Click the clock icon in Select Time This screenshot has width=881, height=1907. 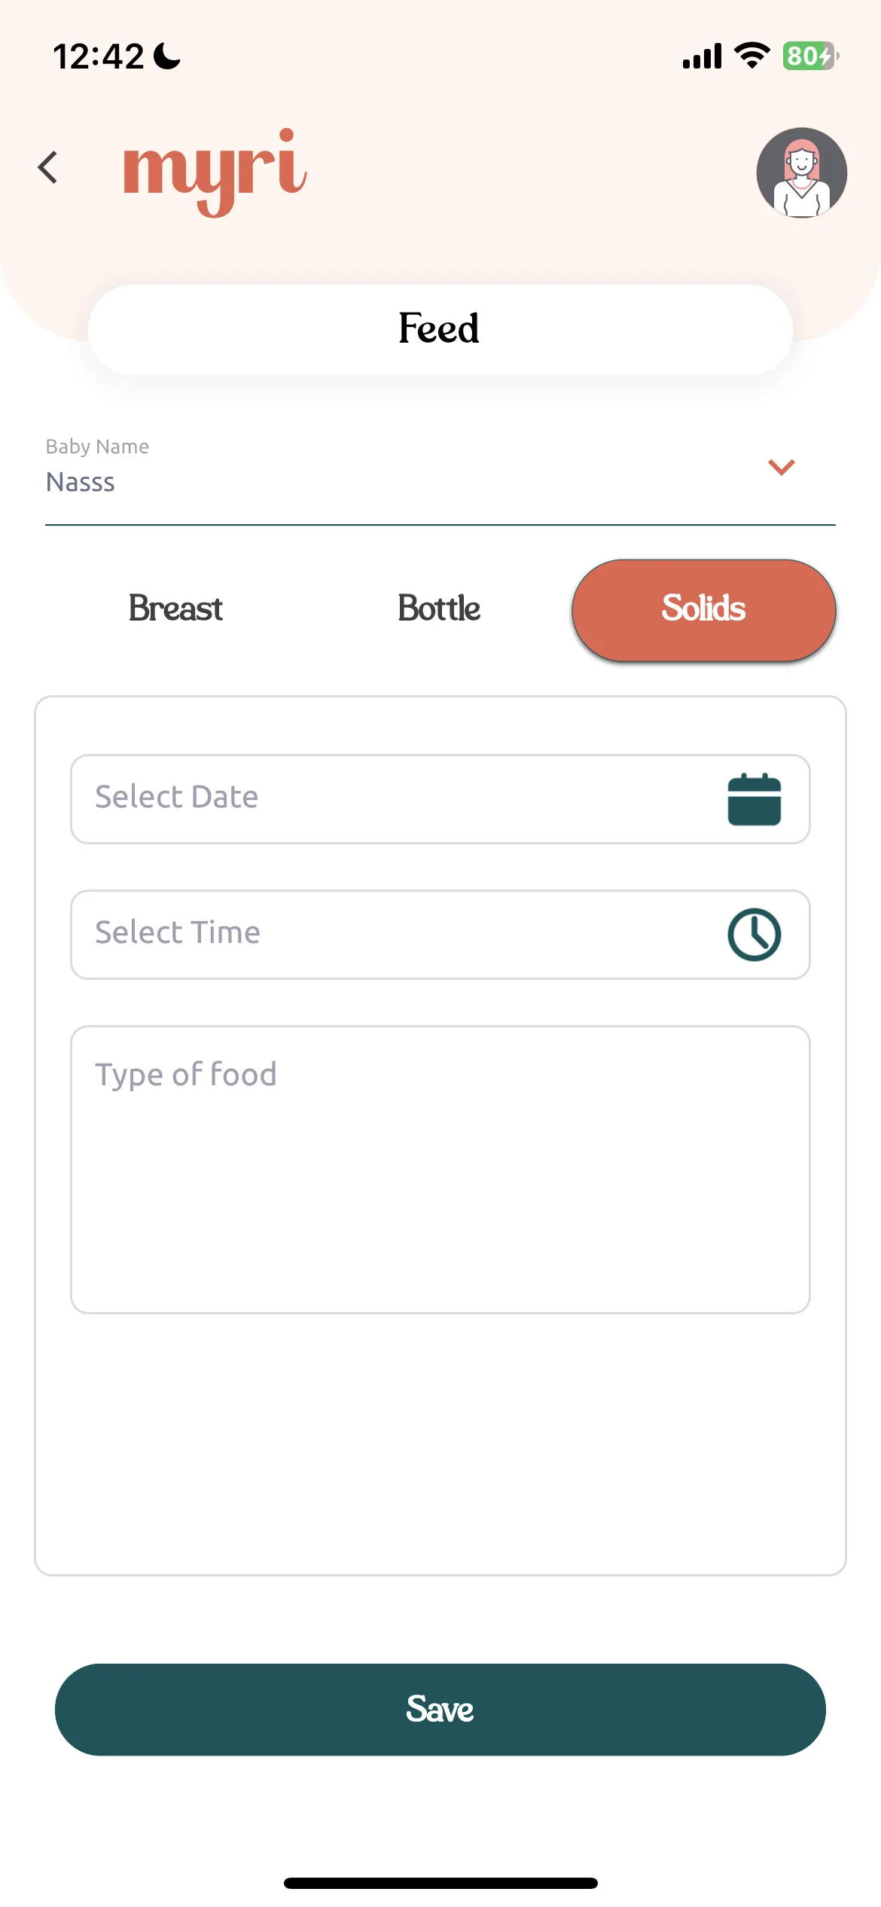click(754, 935)
